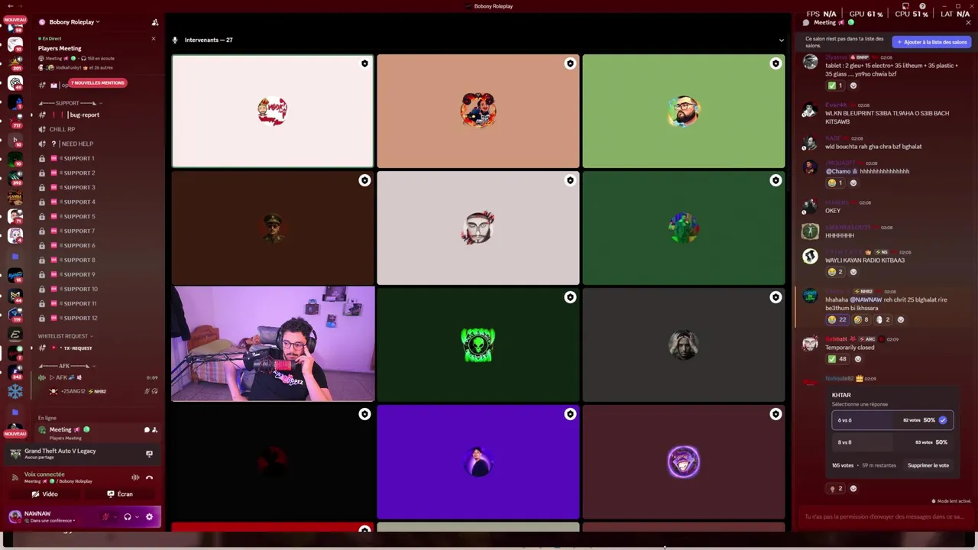Open the server icon with badge 71
978x550 pixels.
click(x=15, y=216)
